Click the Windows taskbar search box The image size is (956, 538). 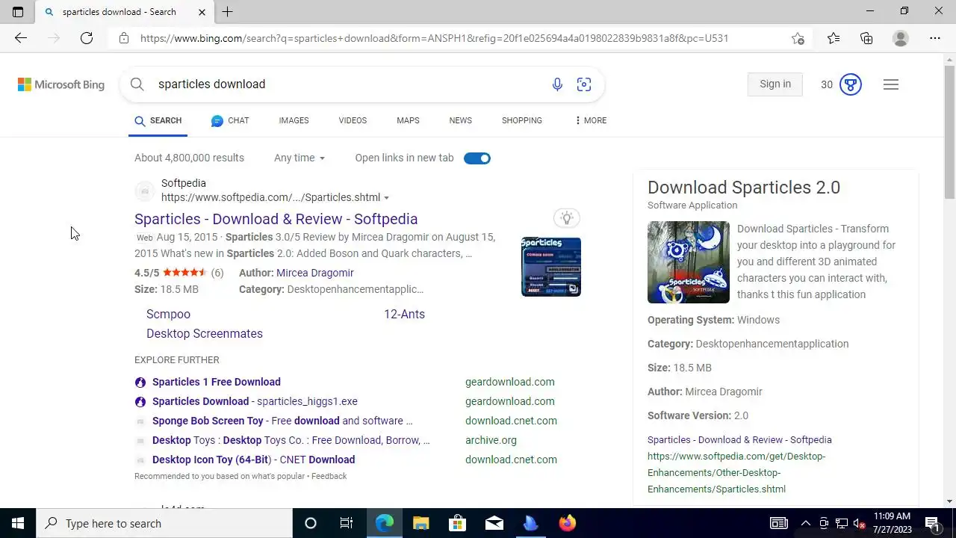coord(164,523)
